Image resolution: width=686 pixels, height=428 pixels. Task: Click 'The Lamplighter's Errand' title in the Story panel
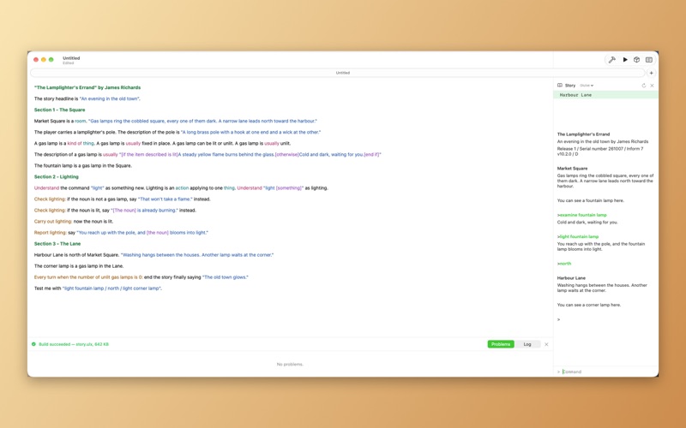(583, 134)
